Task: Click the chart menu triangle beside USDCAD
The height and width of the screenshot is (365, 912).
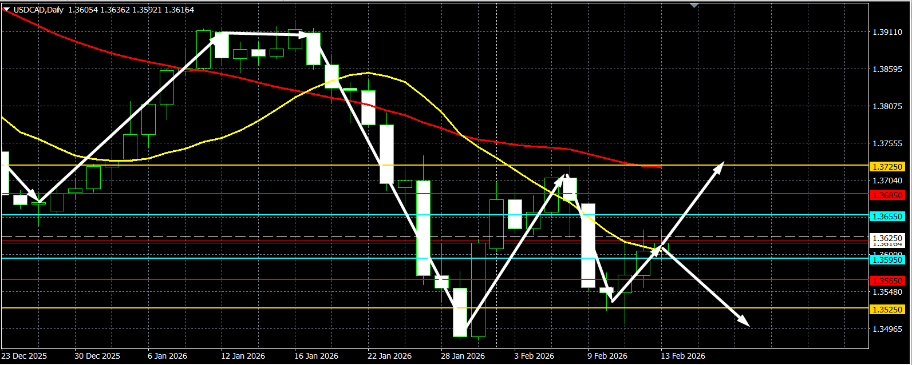Action: [x=6, y=9]
